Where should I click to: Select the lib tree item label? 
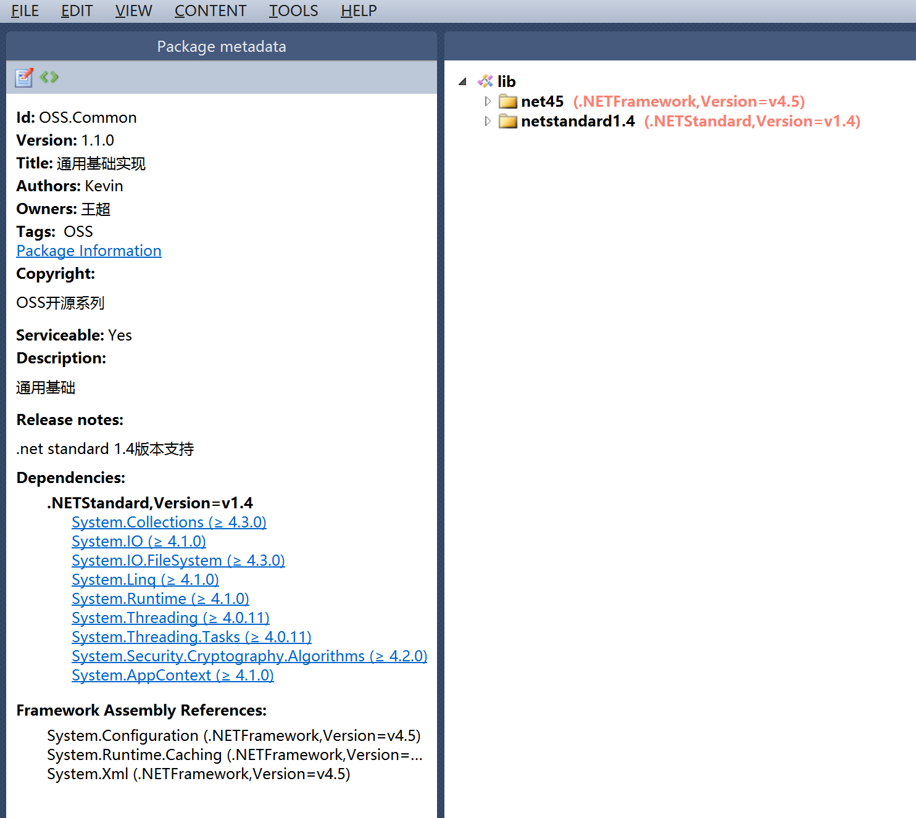click(x=506, y=81)
